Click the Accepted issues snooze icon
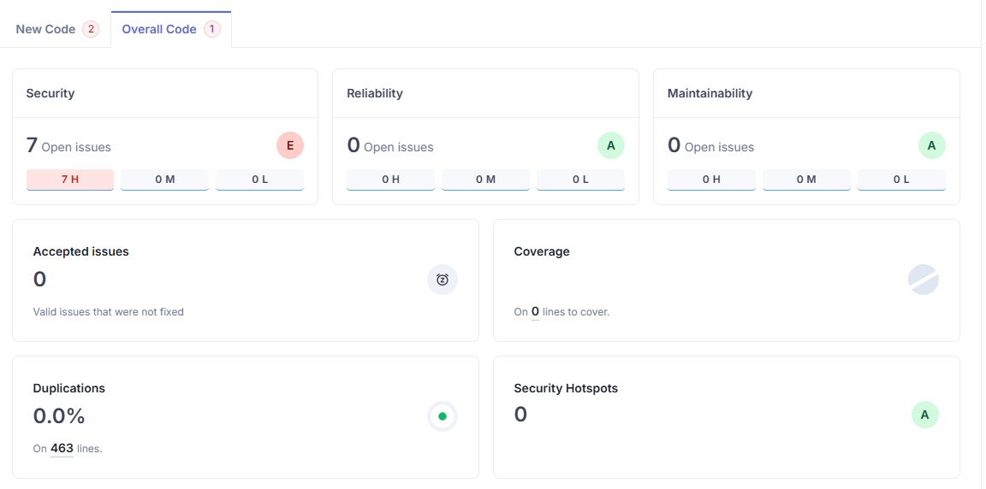Image resolution: width=986 pixels, height=489 pixels. (x=443, y=280)
